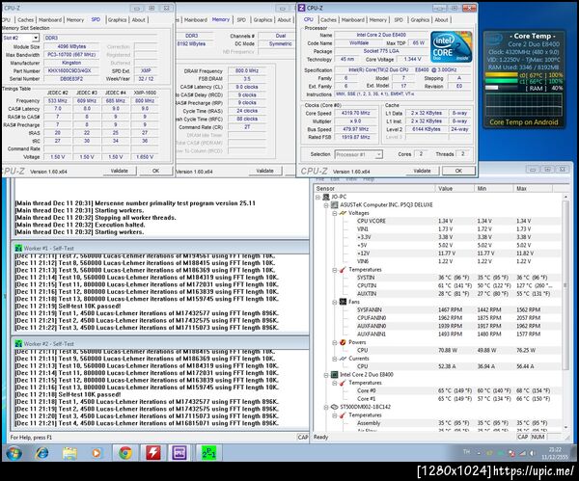The height and width of the screenshot is (481, 579).
Task: Click the JO-PC computer icon in HWMonitor
Action: 326,197
